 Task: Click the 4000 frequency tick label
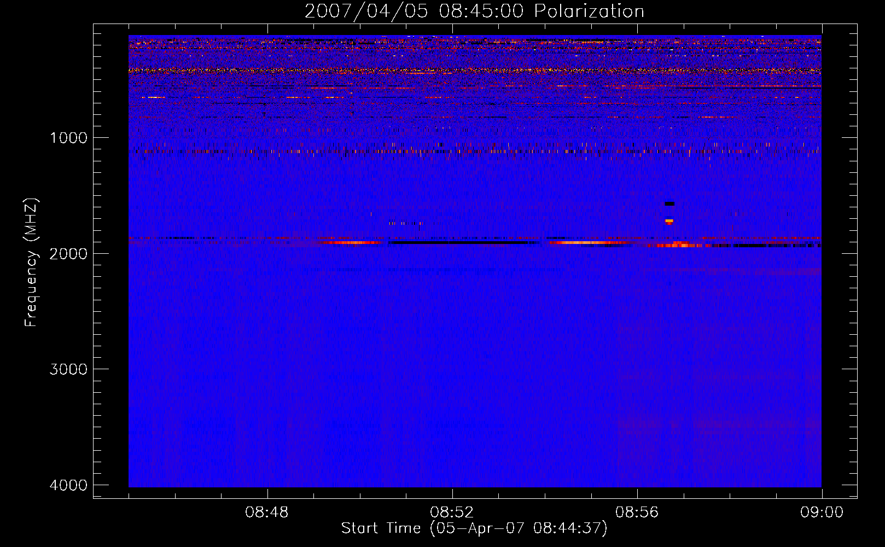pyautogui.click(x=68, y=485)
